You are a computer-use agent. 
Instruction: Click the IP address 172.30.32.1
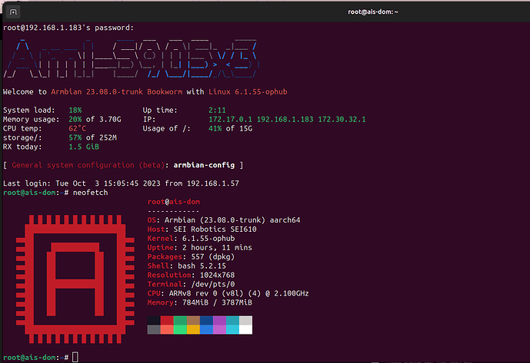[x=342, y=119]
